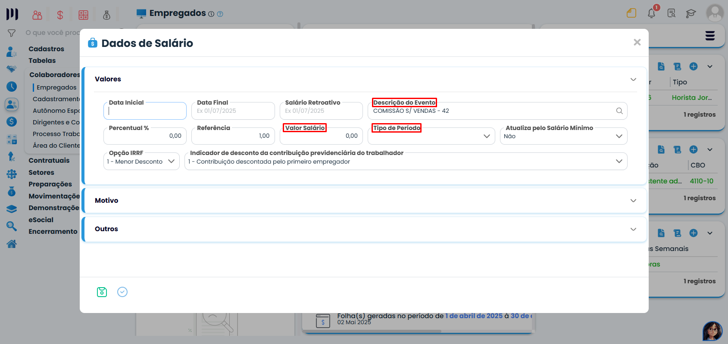Open the Cadastros menu
This screenshot has height=344, width=728.
(47, 49)
